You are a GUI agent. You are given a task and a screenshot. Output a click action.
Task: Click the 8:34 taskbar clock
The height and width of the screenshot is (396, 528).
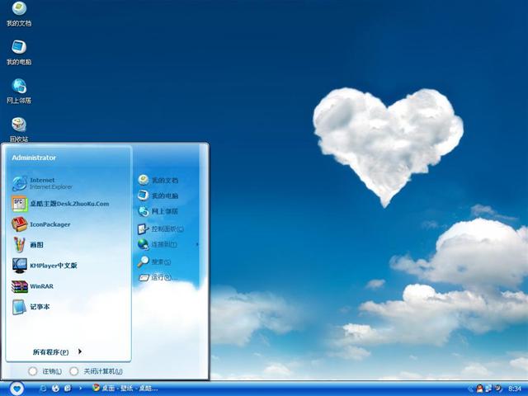pos(515,389)
